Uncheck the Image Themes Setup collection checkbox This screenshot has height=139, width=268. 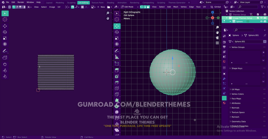click(258, 18)
